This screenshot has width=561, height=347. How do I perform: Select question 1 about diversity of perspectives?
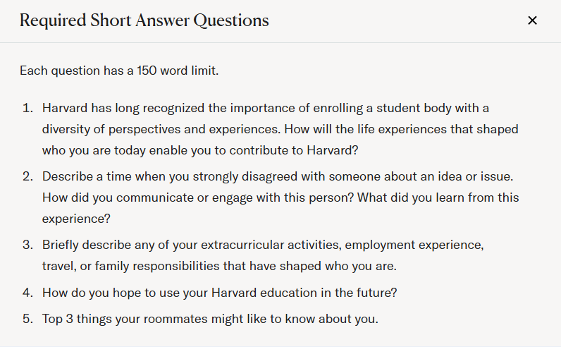pos(280,129)
